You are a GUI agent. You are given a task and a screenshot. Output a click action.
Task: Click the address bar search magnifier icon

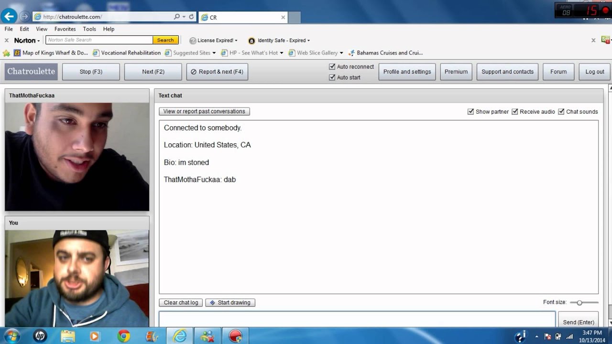177,17
